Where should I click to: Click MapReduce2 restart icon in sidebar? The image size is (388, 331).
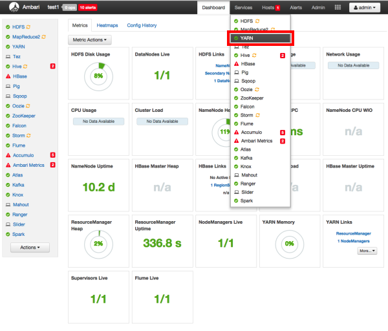pyautogui.click(x=43, y=37)
